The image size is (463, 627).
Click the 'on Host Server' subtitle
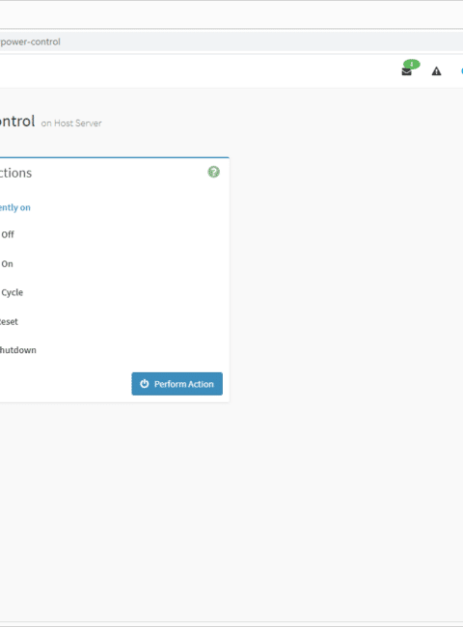coord(71,123)
